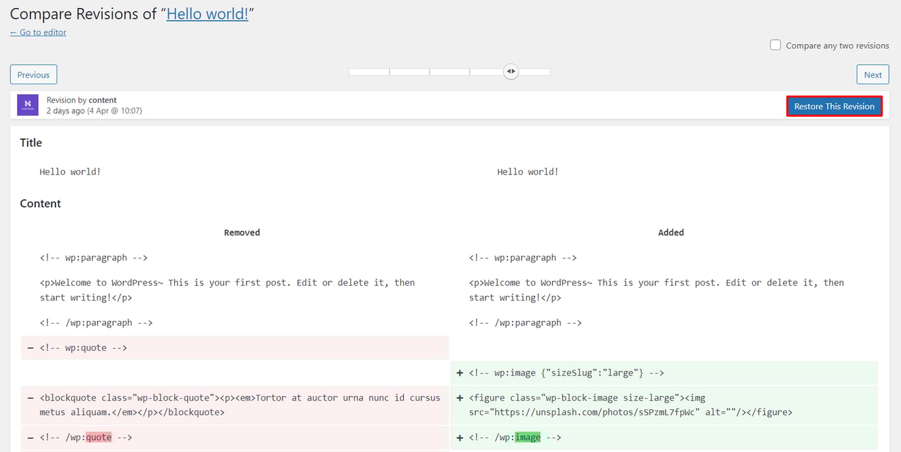901x452 pixels.
Task: Click the minus icon beside "<!-- /wp:quote -->"
Action: (x=30, y=437)
